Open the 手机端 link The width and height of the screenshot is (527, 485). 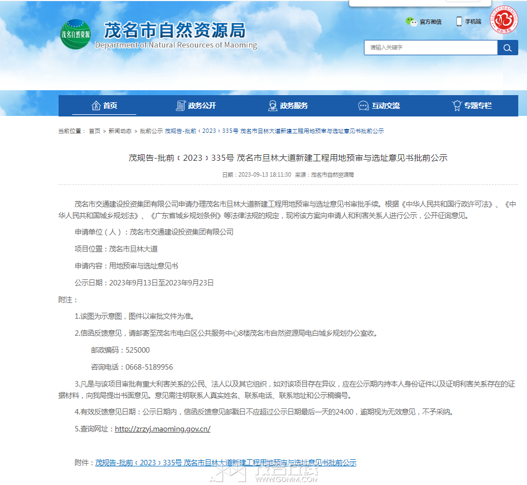click(473, 21)
